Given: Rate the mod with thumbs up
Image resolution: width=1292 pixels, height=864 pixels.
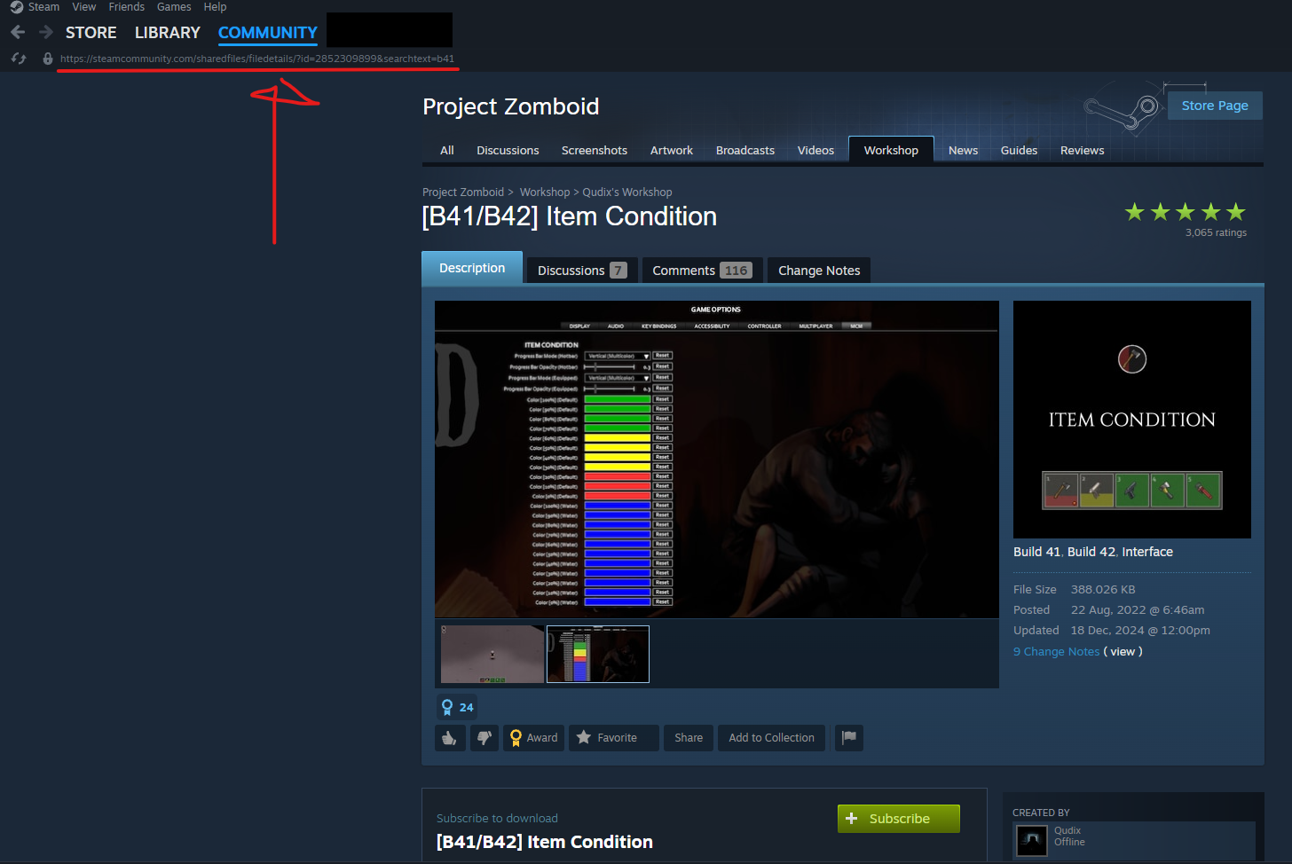Looking at the screenshot, I should 450,738.
